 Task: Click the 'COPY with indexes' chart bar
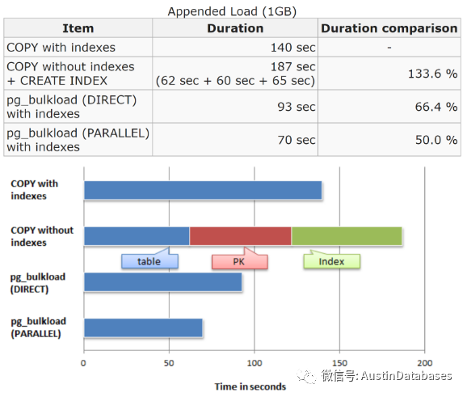point(203,190)
